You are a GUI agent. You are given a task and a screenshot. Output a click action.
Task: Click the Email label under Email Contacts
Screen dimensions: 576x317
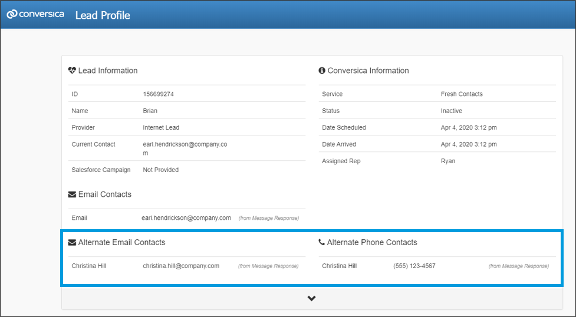point(80,218)
